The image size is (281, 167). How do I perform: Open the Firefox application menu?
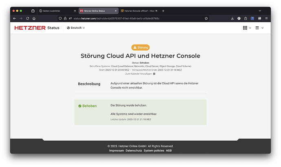[266, 18]
